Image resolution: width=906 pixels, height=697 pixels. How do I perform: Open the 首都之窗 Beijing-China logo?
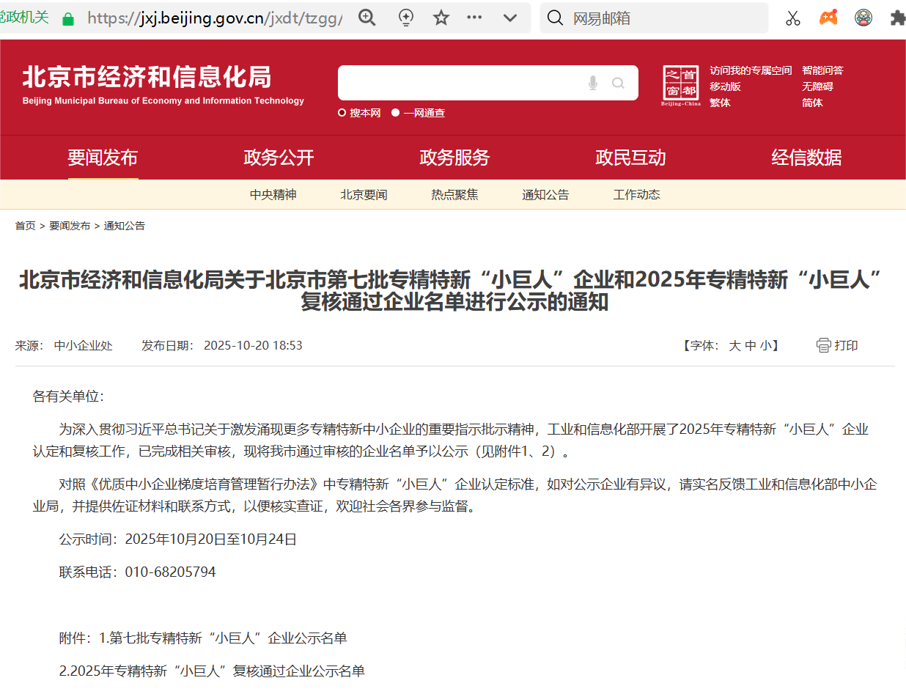pyautogui.click(x=681, y=86)
